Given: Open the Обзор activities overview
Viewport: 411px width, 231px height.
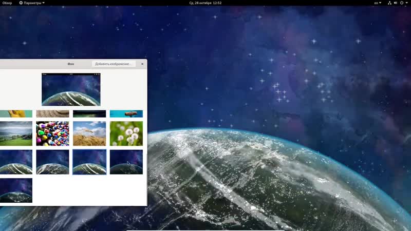Looking at the screenshot, I should (x=7, y=3).
